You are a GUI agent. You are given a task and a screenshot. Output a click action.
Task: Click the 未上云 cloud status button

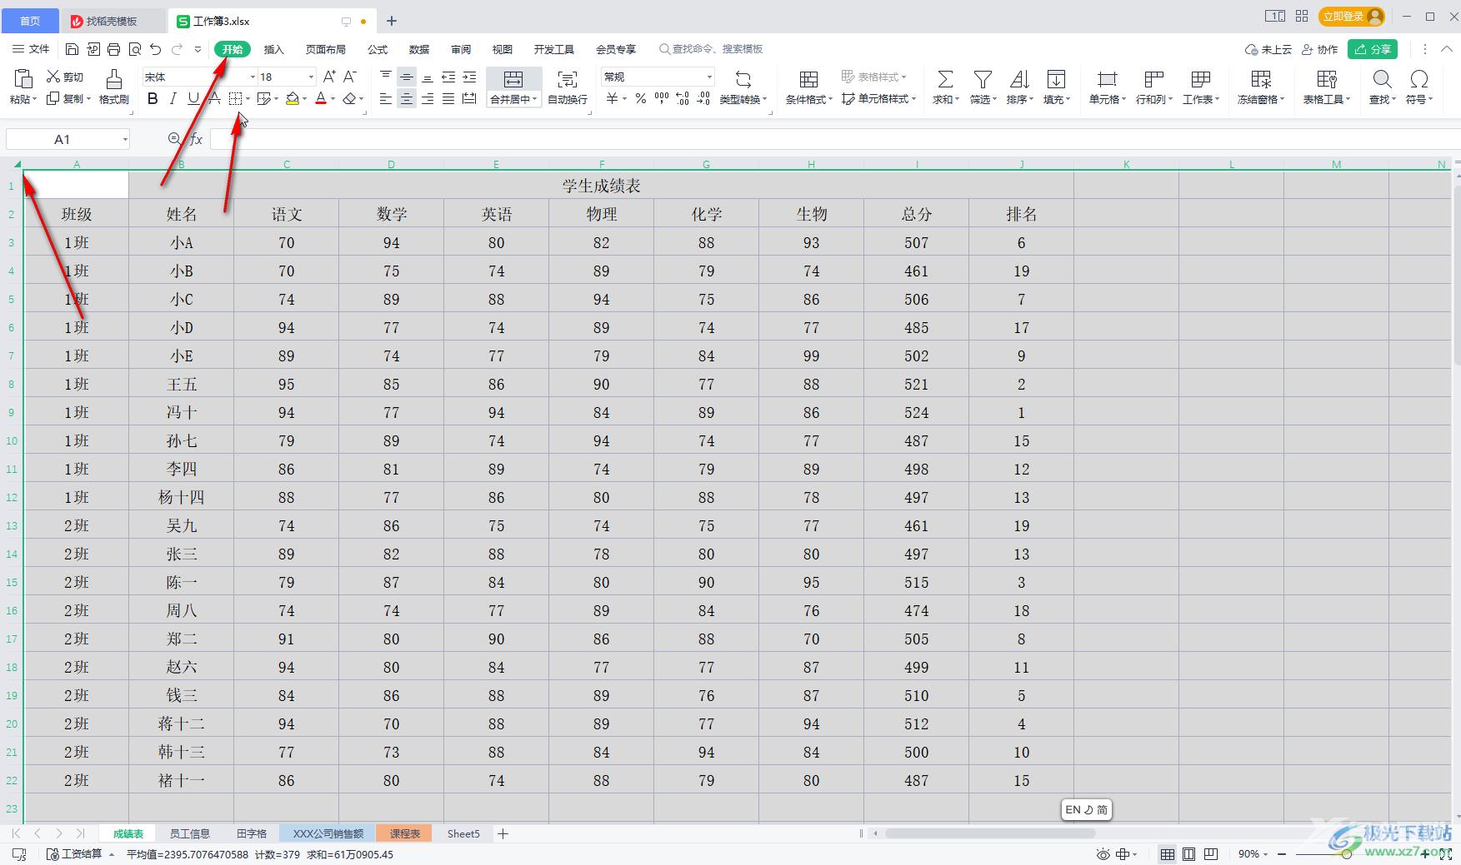[x=1268, y=49]
